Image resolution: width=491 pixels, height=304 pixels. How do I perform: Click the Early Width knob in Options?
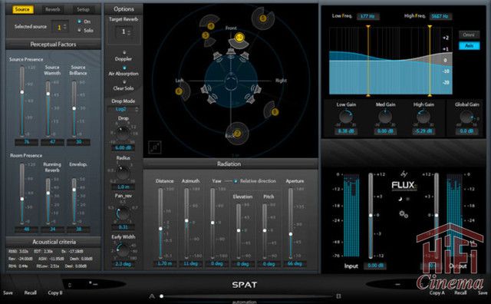123,250
